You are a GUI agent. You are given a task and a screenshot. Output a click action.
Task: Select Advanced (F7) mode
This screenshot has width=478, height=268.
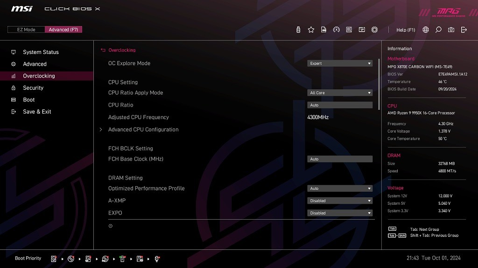tap(63, 30)
